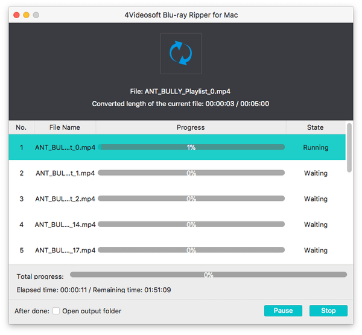Click the progress bar of ANT_BUL...t_0.mp4
362x335 pixels.
coord(191,147)
